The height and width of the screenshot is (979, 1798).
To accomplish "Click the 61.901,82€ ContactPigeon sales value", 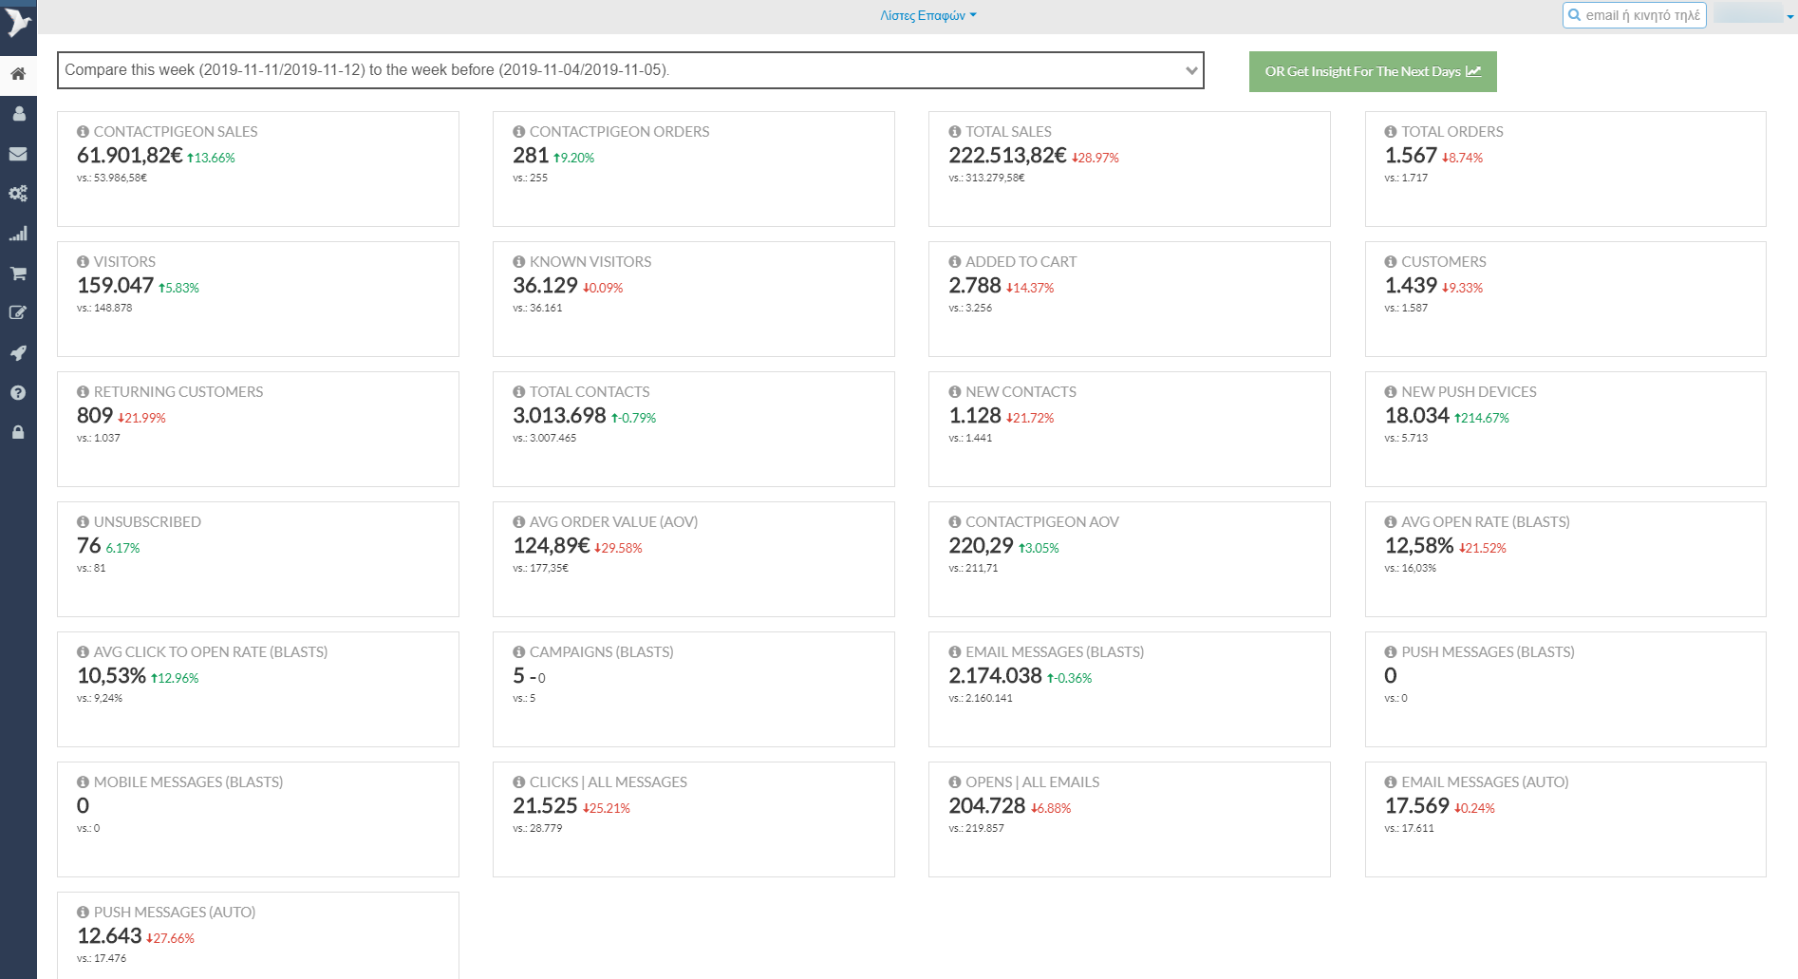I will pyautogui.click(x=130, y=156).
